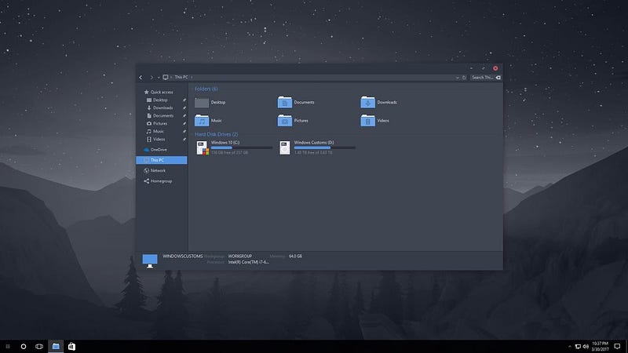628x353 pixels.
Task: Open the taskbar clock and date
Action: [x=600, y=347]
